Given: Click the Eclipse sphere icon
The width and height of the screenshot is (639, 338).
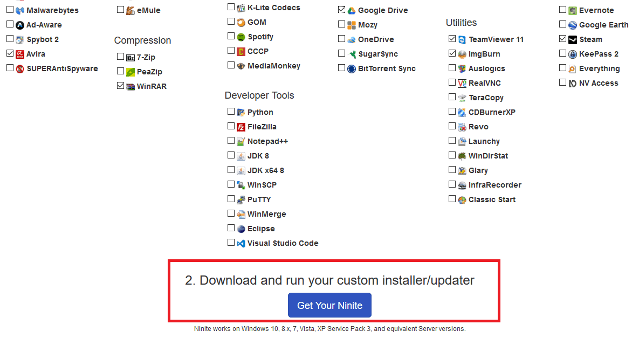Looking at the screenshot, I should coord(241,229).
